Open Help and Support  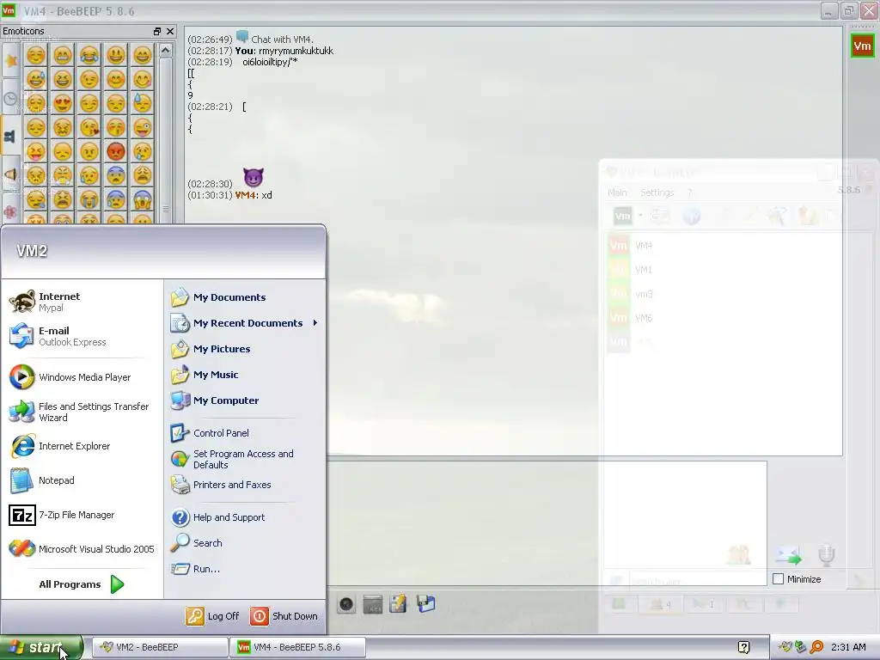[245, 516]
